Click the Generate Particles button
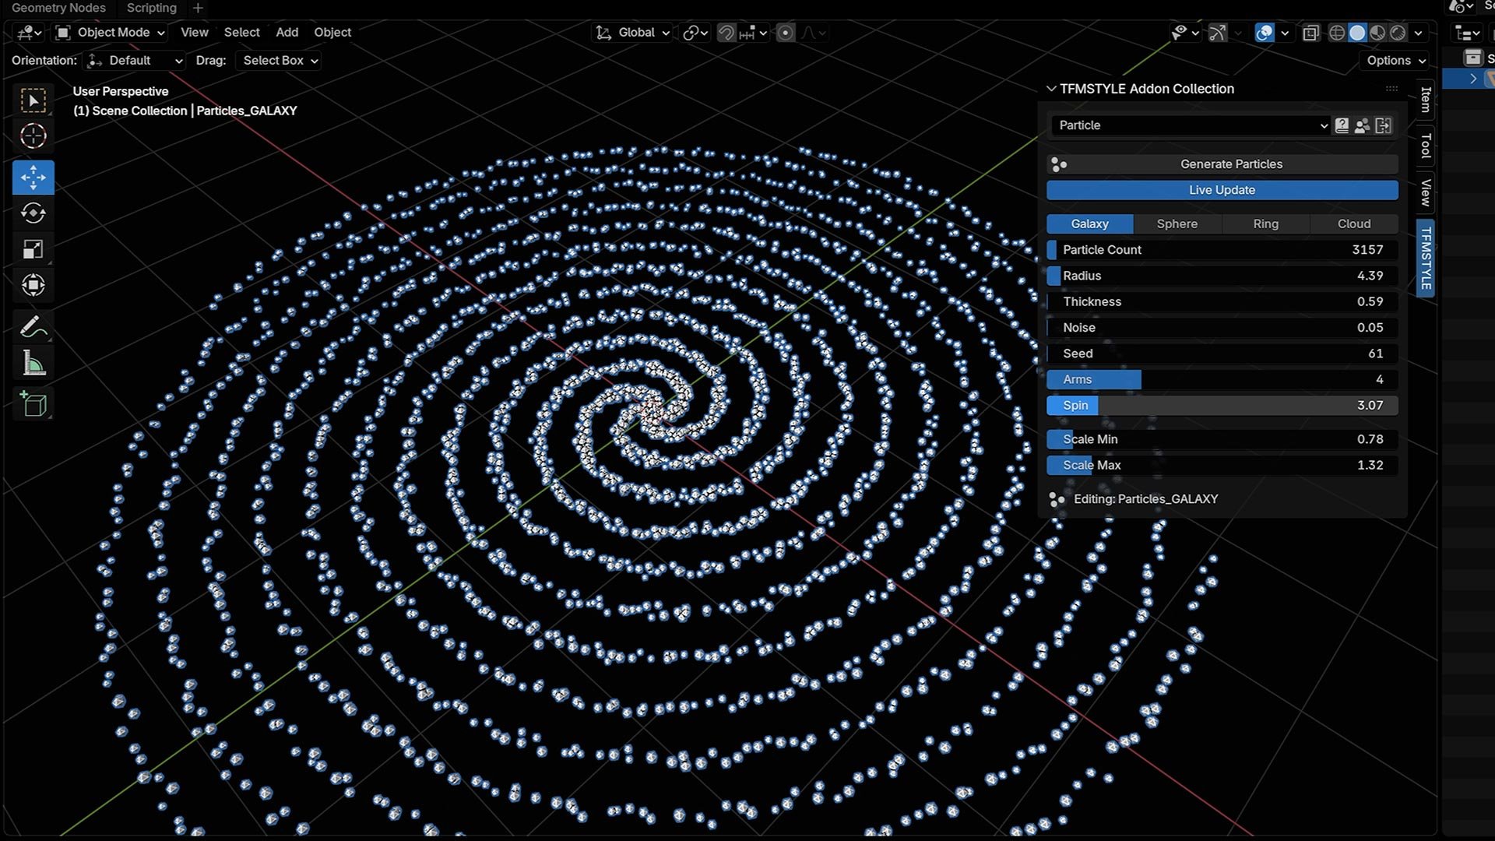This screenshot has width=1495, height=841. point(1222,164)
